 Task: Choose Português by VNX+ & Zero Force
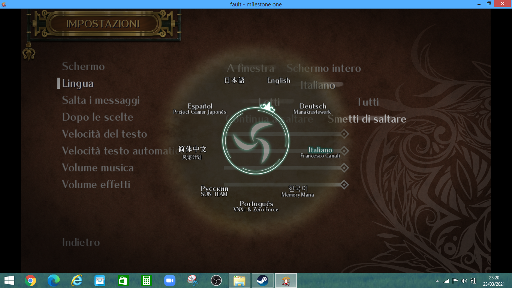[x=256, y=206]
